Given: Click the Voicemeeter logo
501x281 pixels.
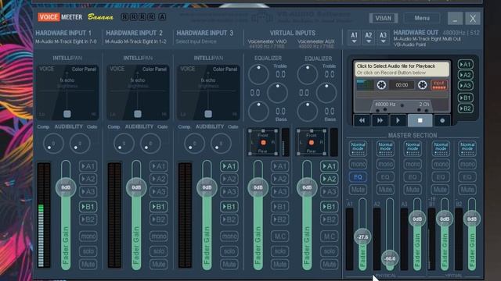Looking at the screenshot, I should click(59, 17).
